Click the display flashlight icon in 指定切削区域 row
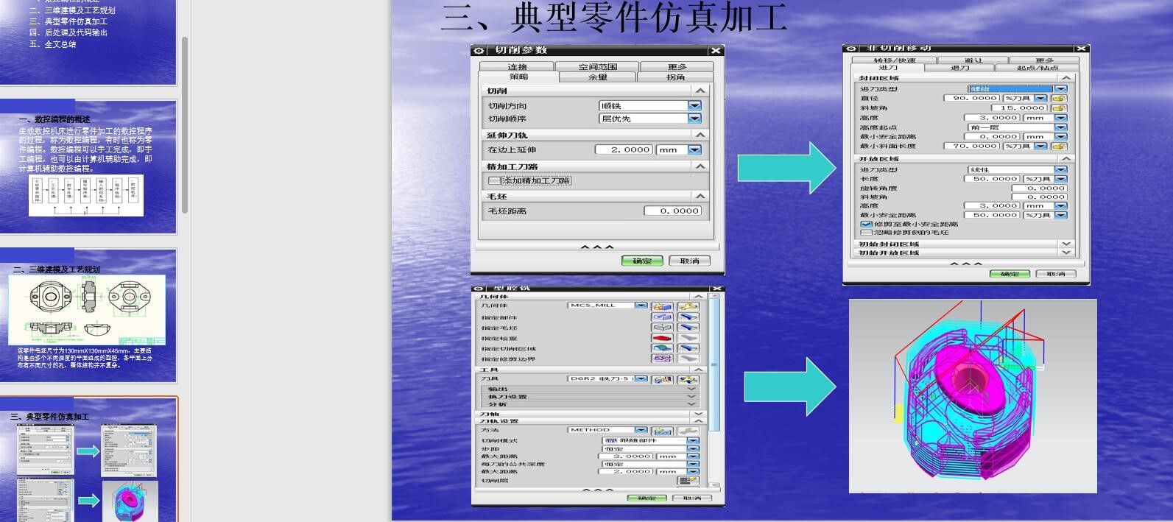Image resolution: width=1173 pixels, height=522 pixels. [x=688, y=348]
